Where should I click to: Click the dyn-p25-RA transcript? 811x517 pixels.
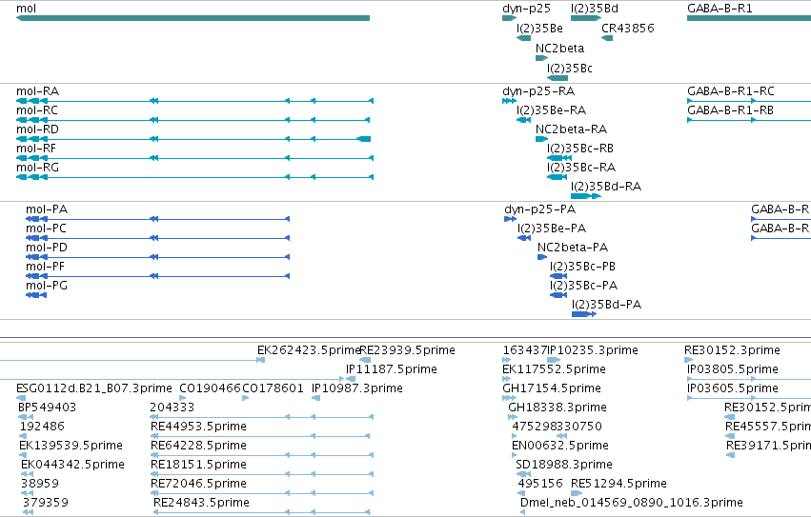[x=509, y=101]
